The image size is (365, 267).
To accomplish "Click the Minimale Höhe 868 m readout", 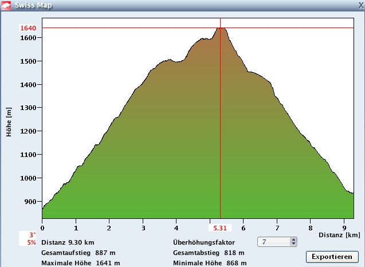I will pyautogui.click(x=209, y=263).
